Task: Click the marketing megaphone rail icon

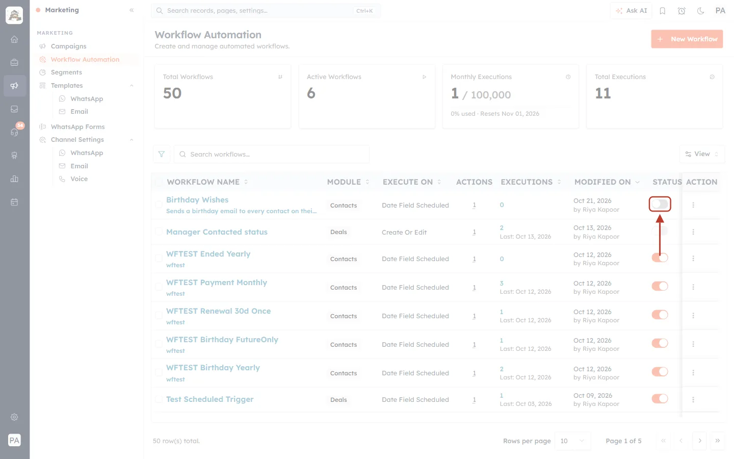Action: 14,86
